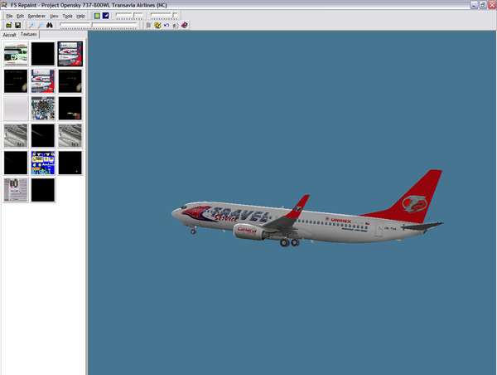Viewport: 497px width, 375px height.
Task: Select the first gray wing texture thumbnail
Action: coord(16,135)
